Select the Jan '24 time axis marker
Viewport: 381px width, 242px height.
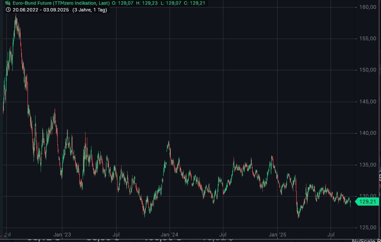(170, 234)
